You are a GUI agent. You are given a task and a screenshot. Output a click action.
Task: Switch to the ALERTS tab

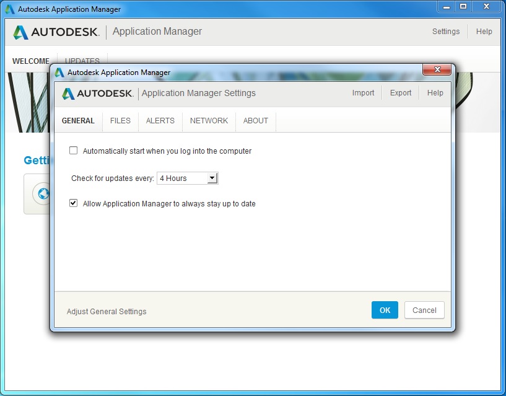(160, 120)
